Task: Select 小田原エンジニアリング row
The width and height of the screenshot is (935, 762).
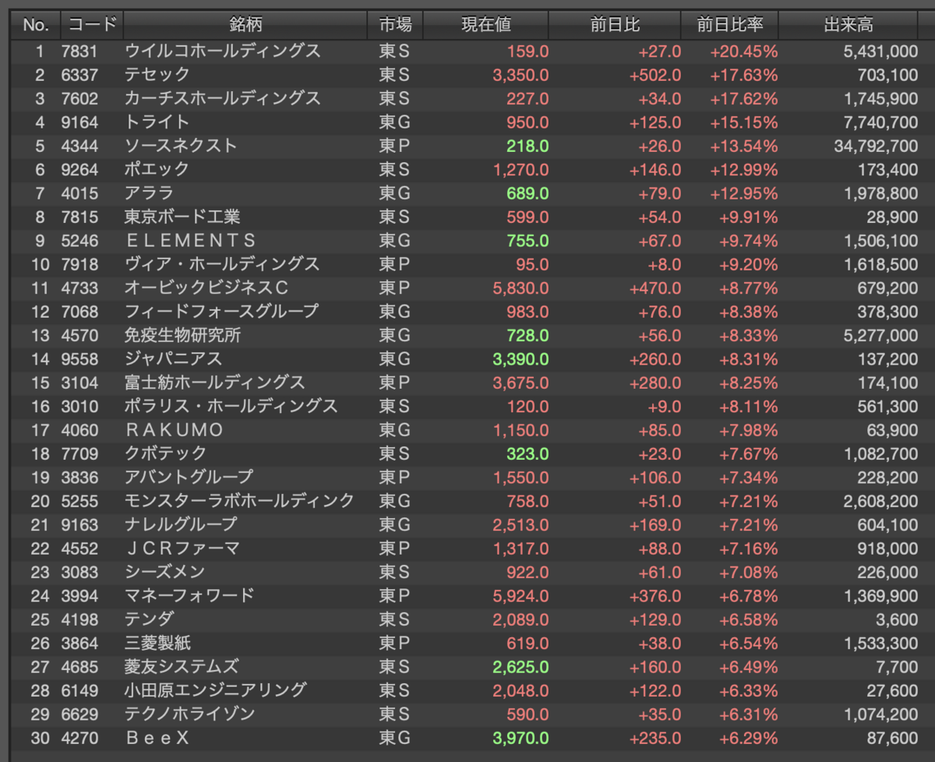Action: click(x=466, y=690)
